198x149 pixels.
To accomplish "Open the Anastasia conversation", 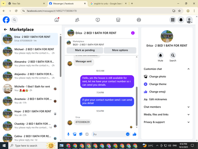I will (30, 101).
